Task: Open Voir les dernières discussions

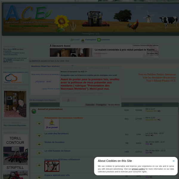Action: pos(159,78)
